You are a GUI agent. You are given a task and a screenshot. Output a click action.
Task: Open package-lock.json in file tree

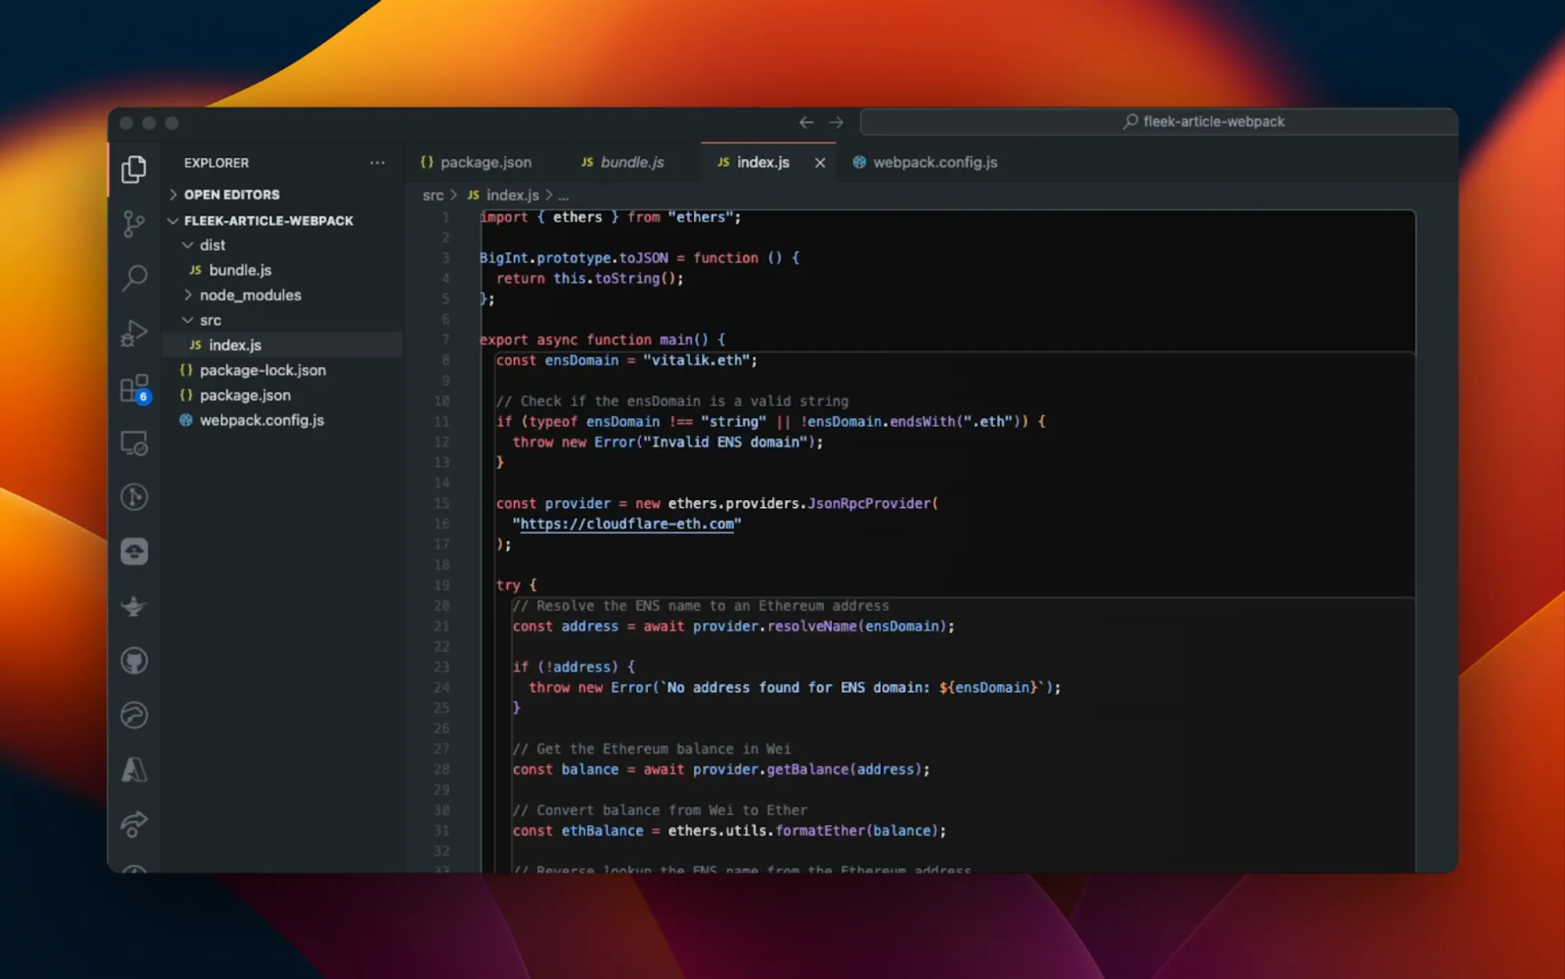point(262,370)
